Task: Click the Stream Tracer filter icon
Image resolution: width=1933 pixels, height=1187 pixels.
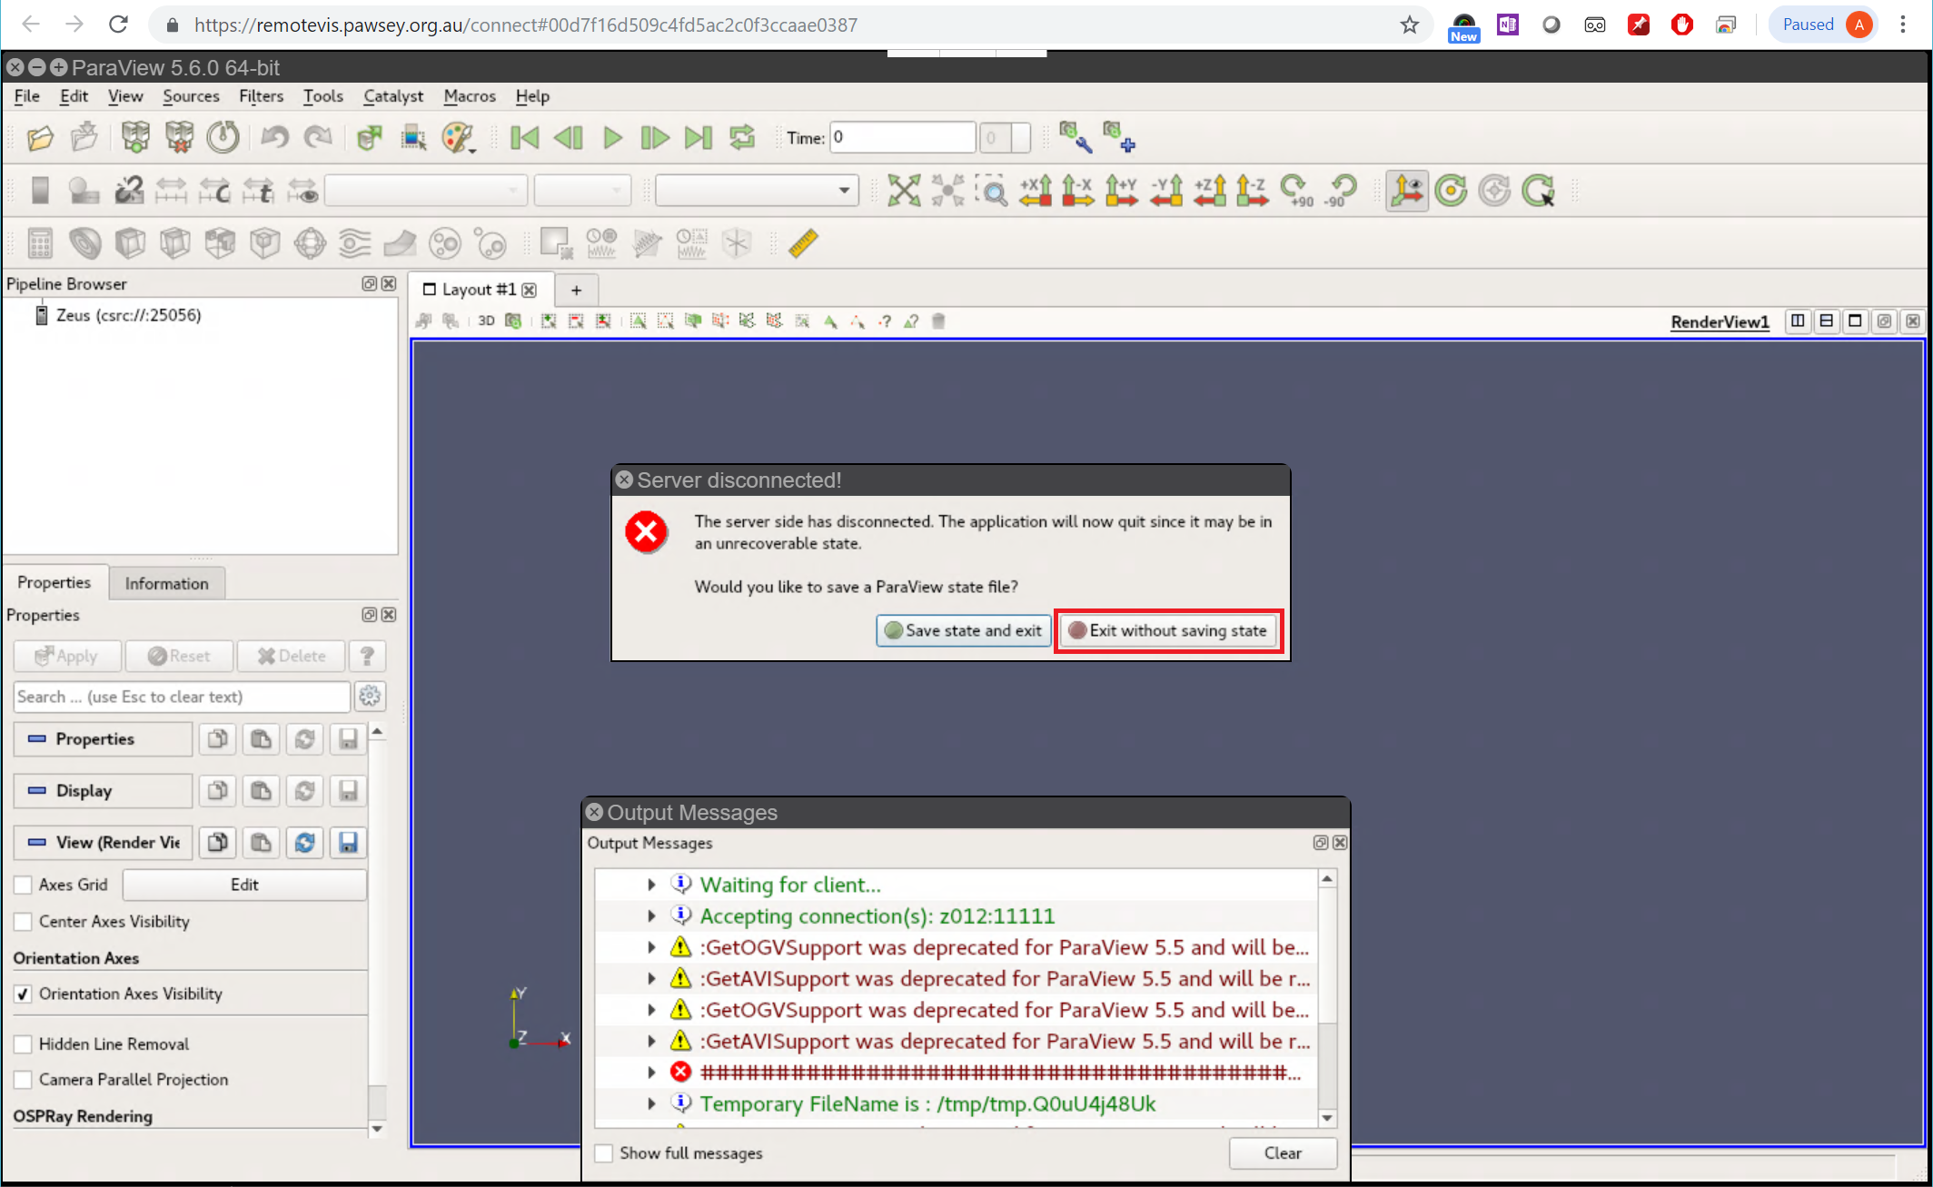Action: click(x=354, y=243)
